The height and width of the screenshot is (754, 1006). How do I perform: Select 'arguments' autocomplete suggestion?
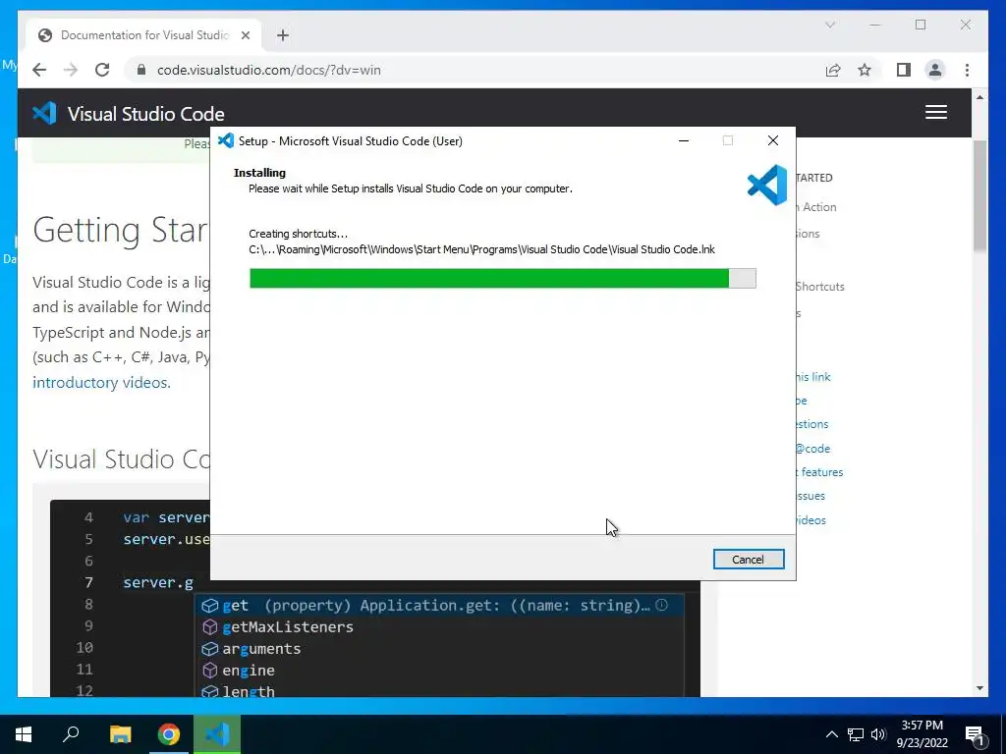(x=439, y=649)
